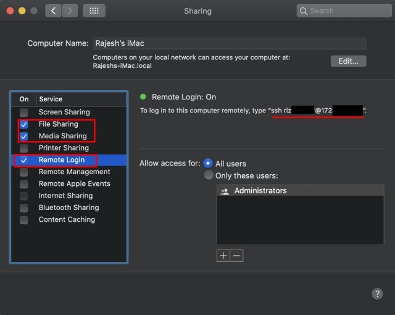The height and width of the screenshot is (315, 395).
Task: Click the On column header
Action: [x=24, y=99]
